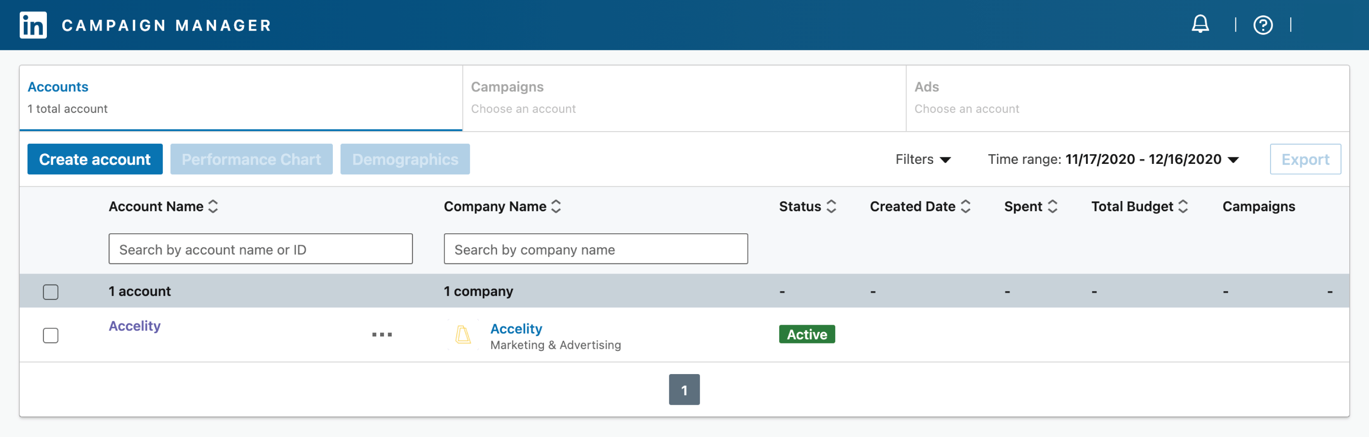Open the help question mark icon
This screenshot has height=437, width=1369.
(x=1263, y=25)
